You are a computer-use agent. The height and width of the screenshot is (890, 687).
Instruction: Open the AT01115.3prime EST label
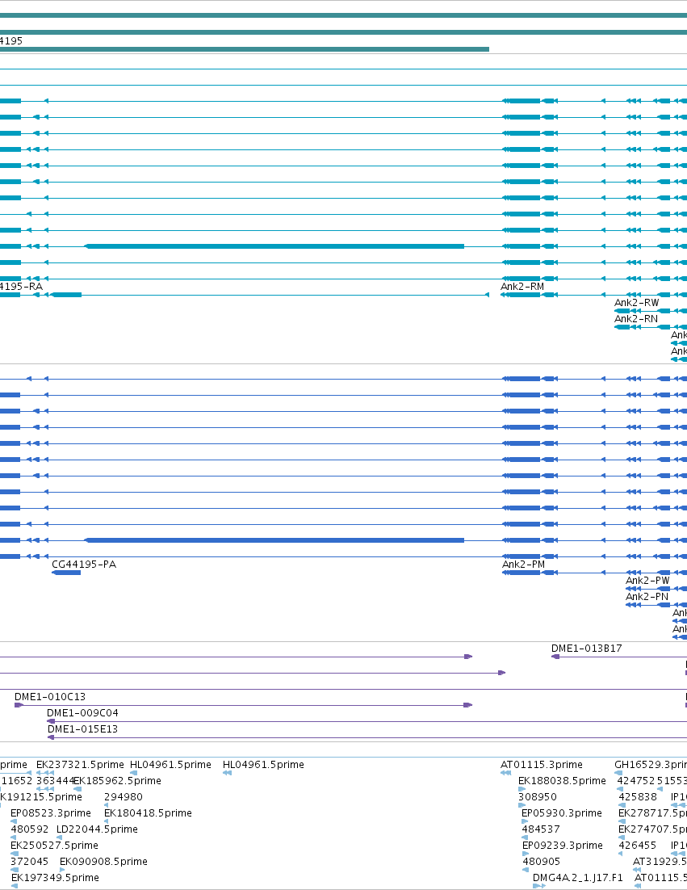pyautogui.click(x=541, y=765)
